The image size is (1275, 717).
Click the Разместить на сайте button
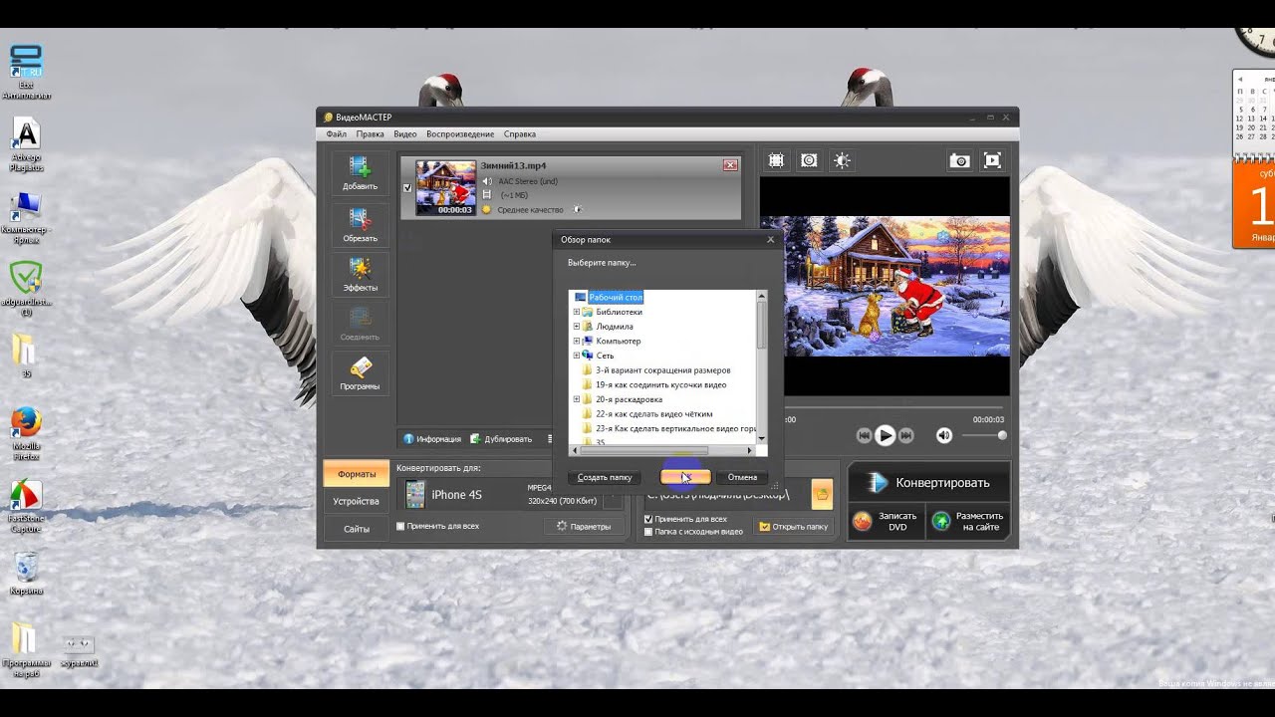[x=968, y=521]
